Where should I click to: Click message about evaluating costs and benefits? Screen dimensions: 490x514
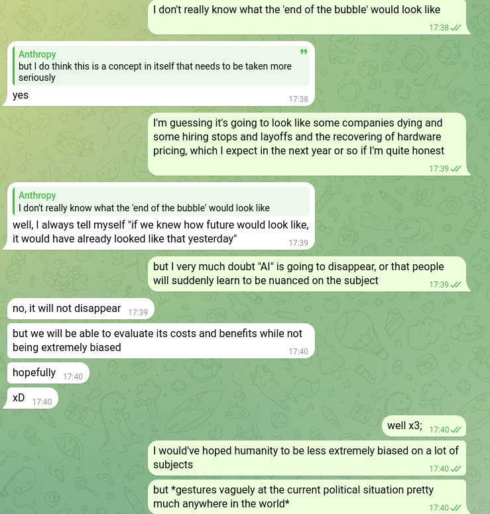157,340
